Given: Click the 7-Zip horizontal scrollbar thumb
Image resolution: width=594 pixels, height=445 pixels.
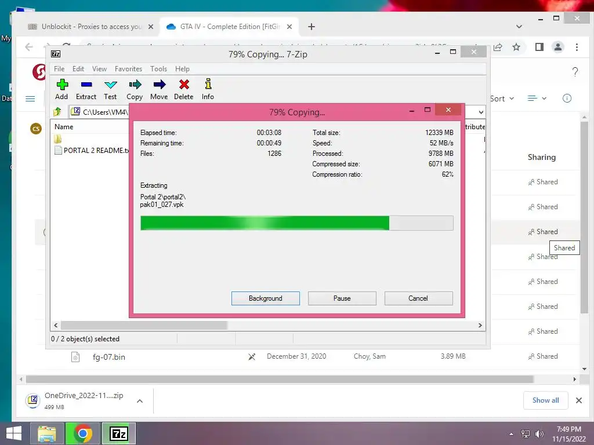Looking at the screenshot, I should click(144, 326).
